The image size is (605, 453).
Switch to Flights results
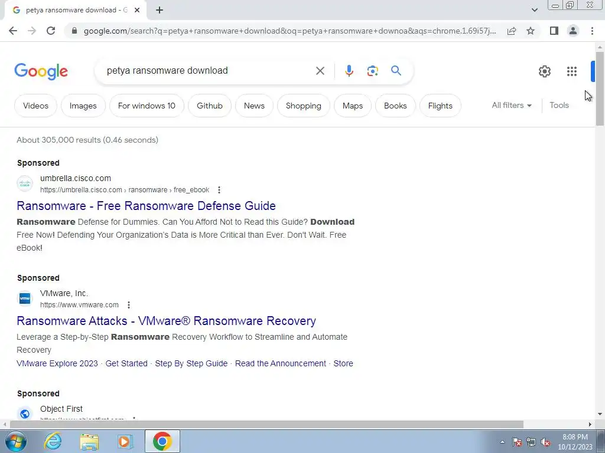440,106
